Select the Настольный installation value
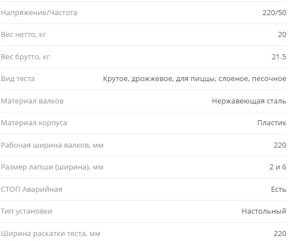The image size is (290, 241). pos(264,211)
